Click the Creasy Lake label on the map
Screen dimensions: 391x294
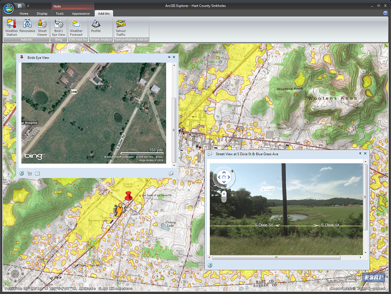coord(170,224)
